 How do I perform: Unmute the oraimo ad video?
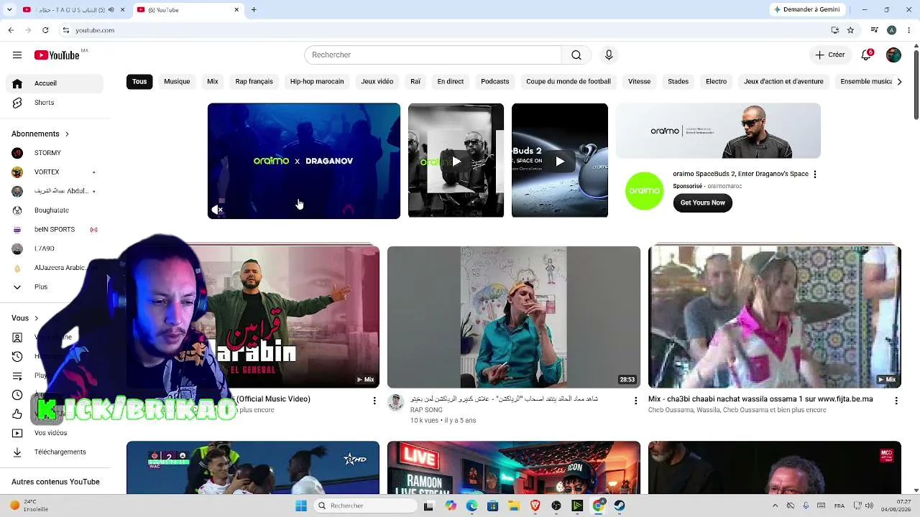coord(217,210)
